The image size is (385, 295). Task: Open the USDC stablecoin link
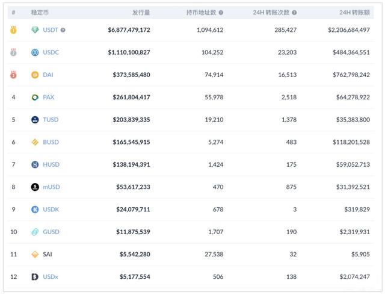pos(51,52)
